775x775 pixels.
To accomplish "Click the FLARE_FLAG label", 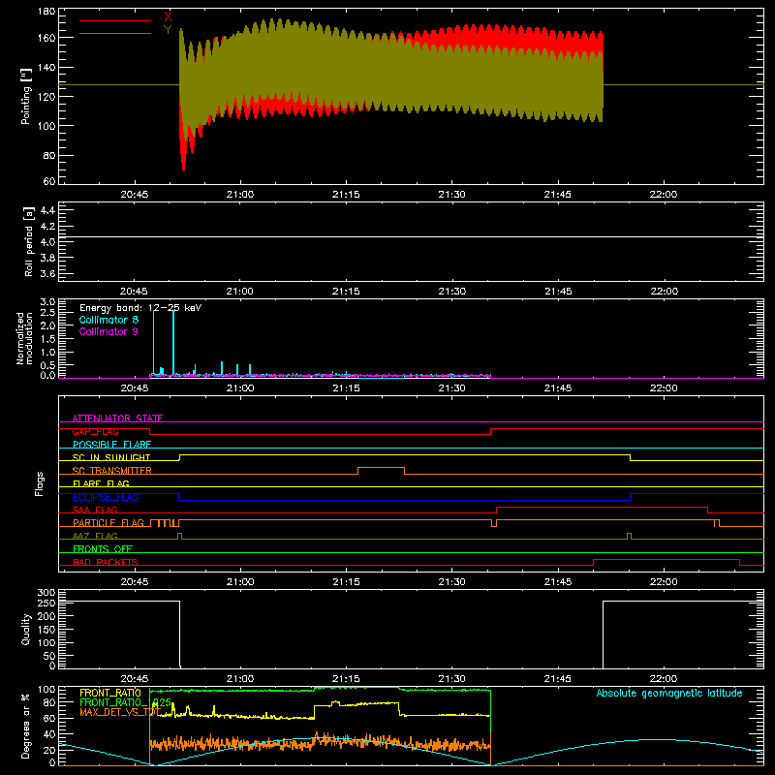I will pos(101,483).
